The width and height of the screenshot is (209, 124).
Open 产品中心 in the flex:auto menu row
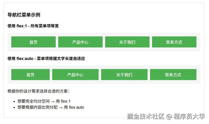pyautogui.click(x=75, y=75)
